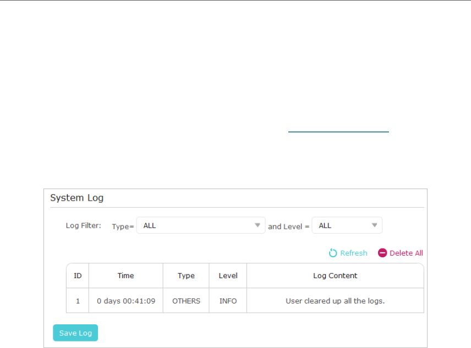Click the Refresh link text

(x=354, y=253)
